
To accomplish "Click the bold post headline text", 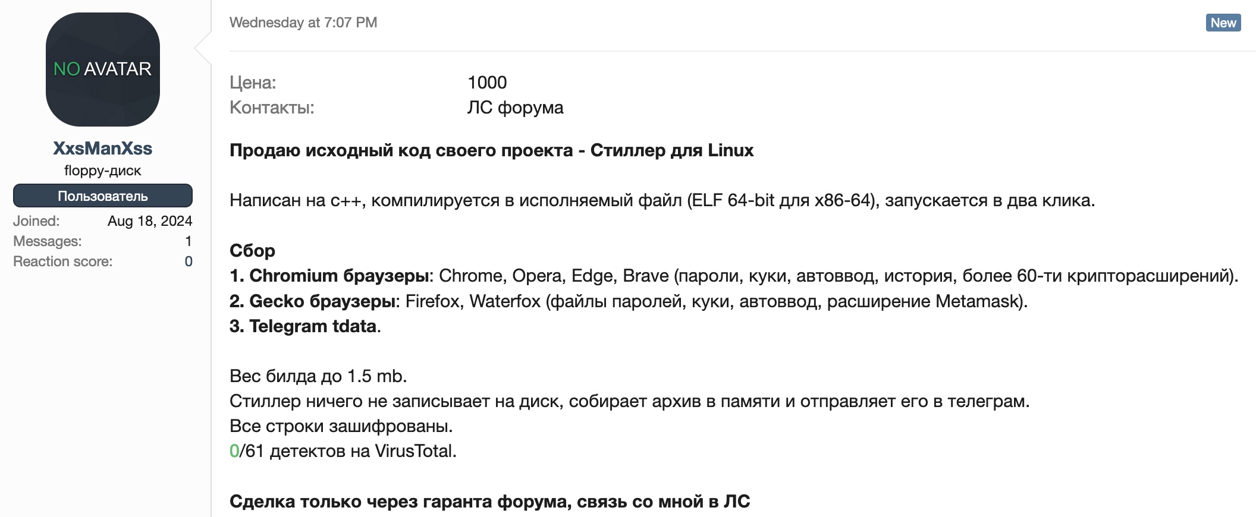I will 491,150.
